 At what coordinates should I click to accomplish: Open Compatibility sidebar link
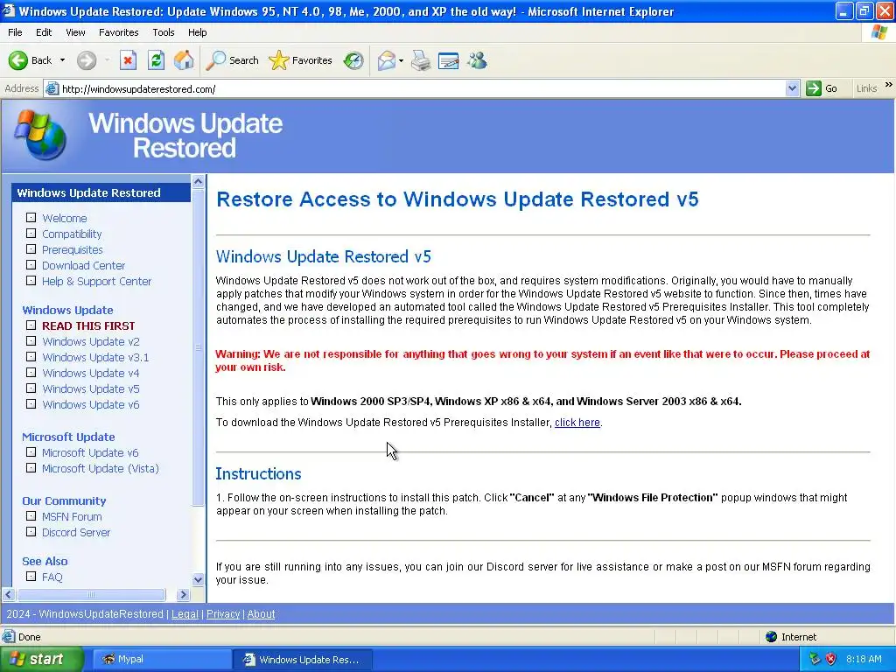tap(72, 234)
